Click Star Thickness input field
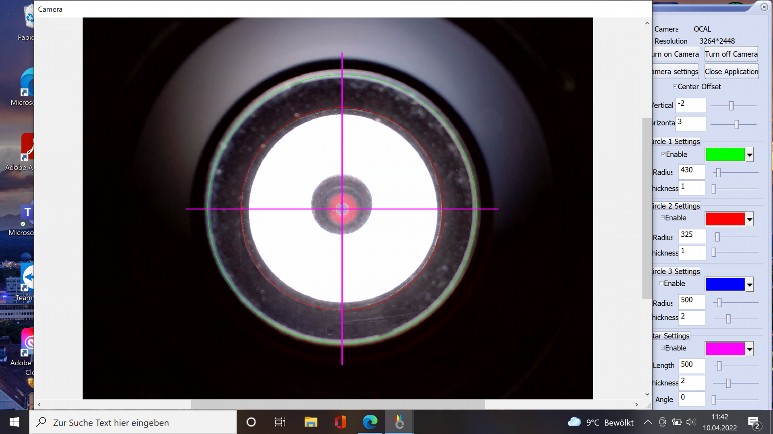 (692, 383)
